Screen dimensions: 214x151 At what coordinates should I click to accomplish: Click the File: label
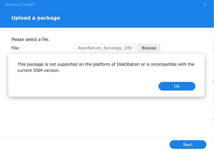pos(16,48)
